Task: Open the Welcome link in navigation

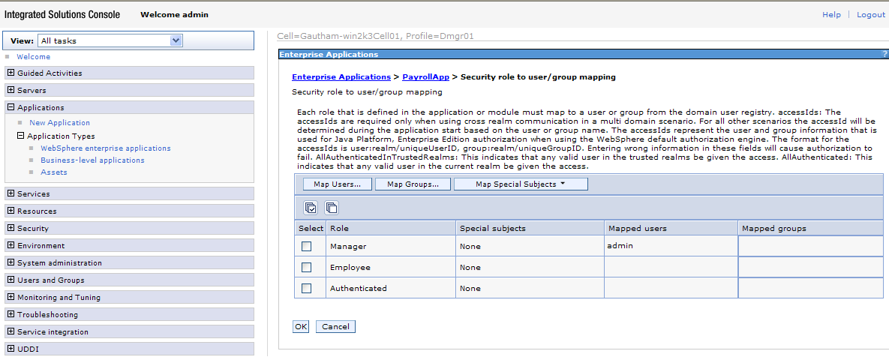Action: (x=34, y=57)
